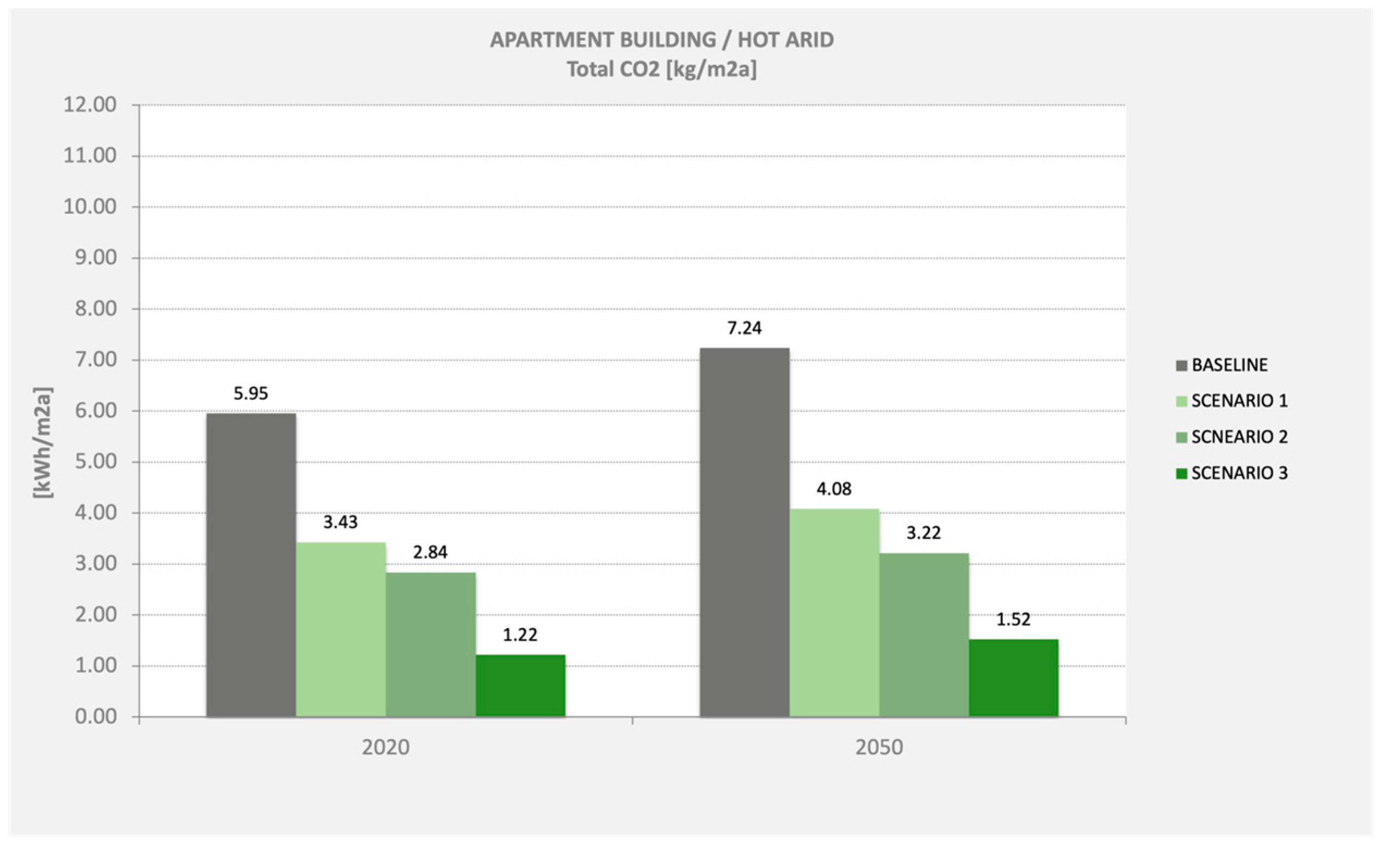
Task: Select the 2020 baseline bar labeled 5.95
Action: click(251, 565)
